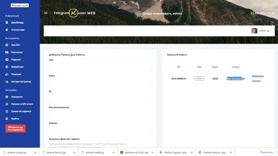Screen dimensions: 278x156
Task: Focus the Имя пользователя input field
Action: [x=100, y=114]
